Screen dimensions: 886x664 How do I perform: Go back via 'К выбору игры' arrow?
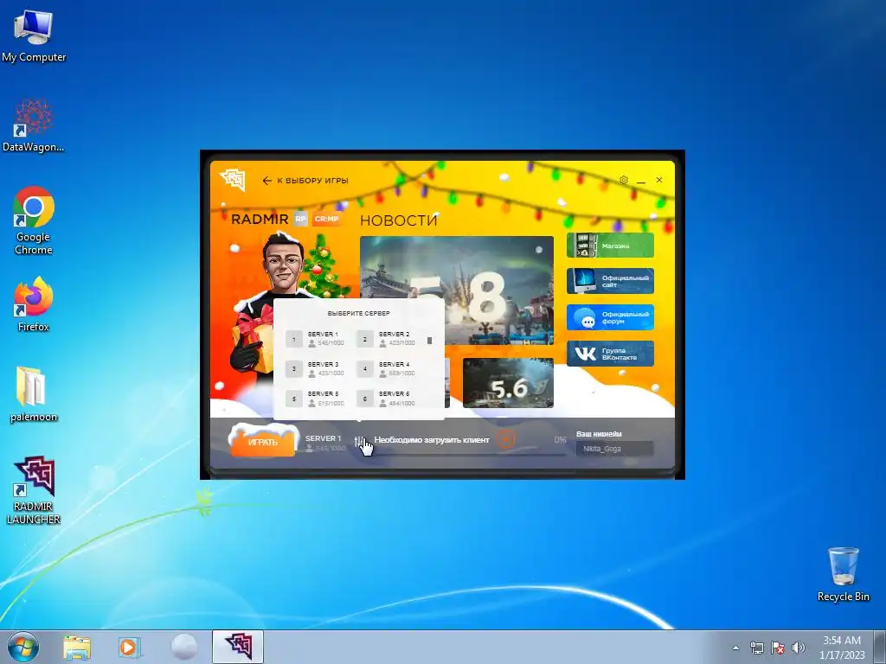305,181
